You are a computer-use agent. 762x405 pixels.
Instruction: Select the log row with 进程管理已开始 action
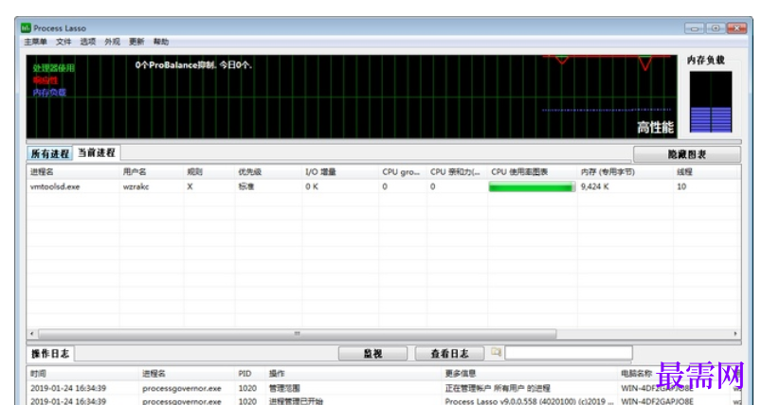tap(384, 401)
